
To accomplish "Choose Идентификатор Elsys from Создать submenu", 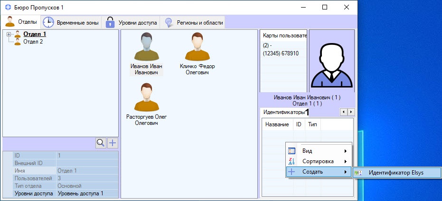I will (397, 173).
